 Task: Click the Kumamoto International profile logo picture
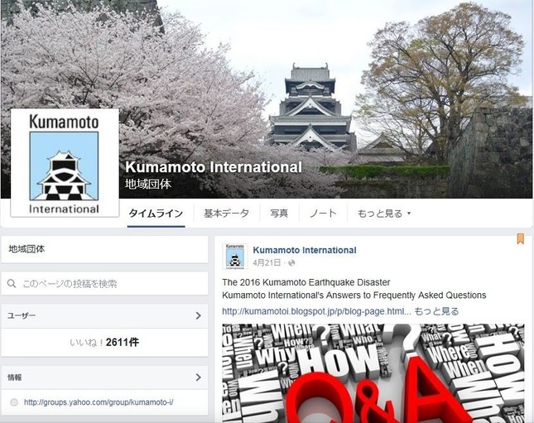coord(65,163)
